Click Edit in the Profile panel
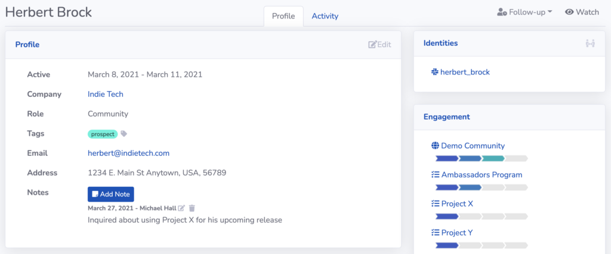Screen dimensions: 611x254 tap(379, 45)
